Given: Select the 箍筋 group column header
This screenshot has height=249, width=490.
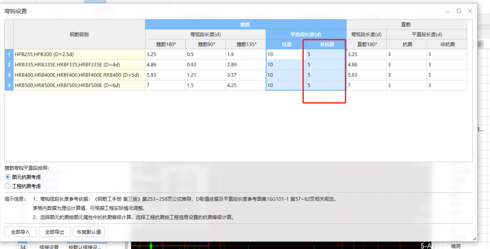Looking at the screenshot, I should point(246,24).
